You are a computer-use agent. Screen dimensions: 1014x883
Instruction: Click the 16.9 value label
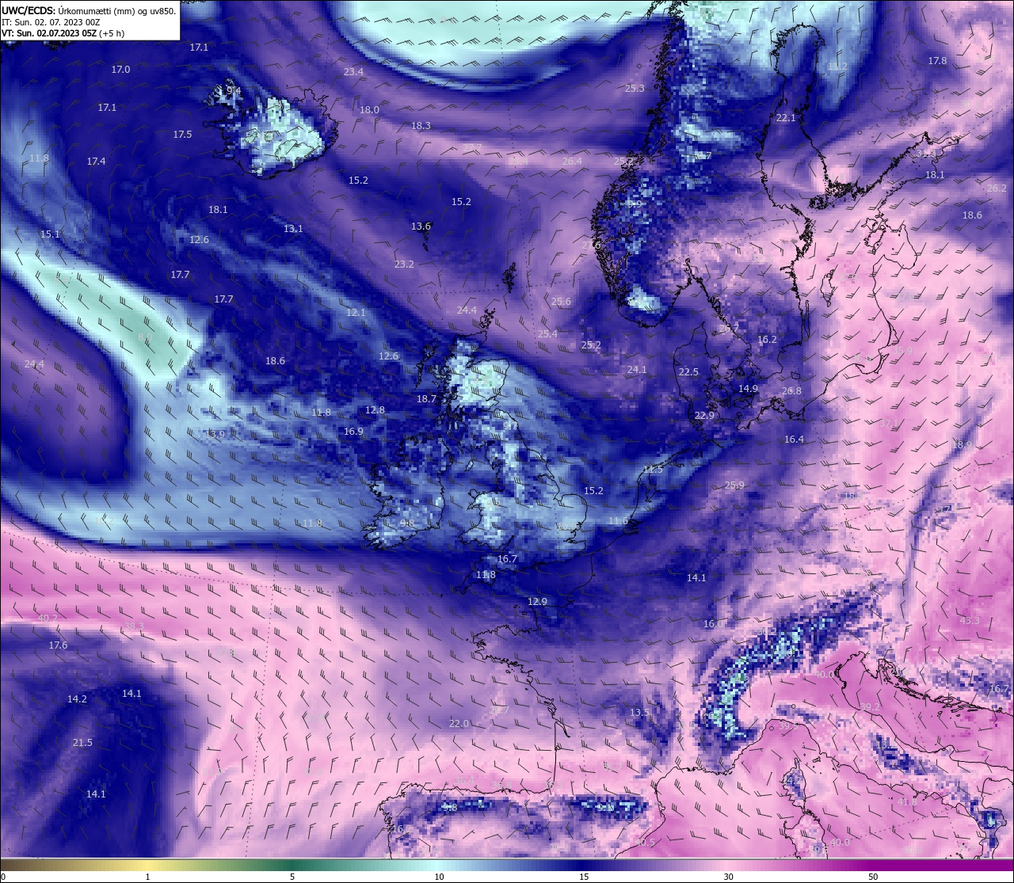(353, 432)
